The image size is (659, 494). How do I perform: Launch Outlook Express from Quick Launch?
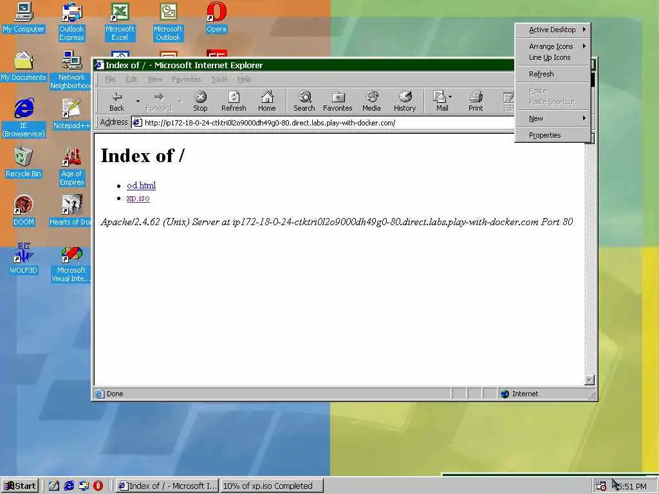[x=84, y=486]
